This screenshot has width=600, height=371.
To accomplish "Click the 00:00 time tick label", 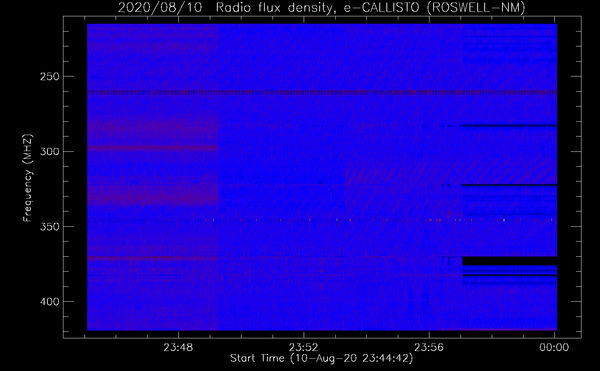I will [554, 348].
